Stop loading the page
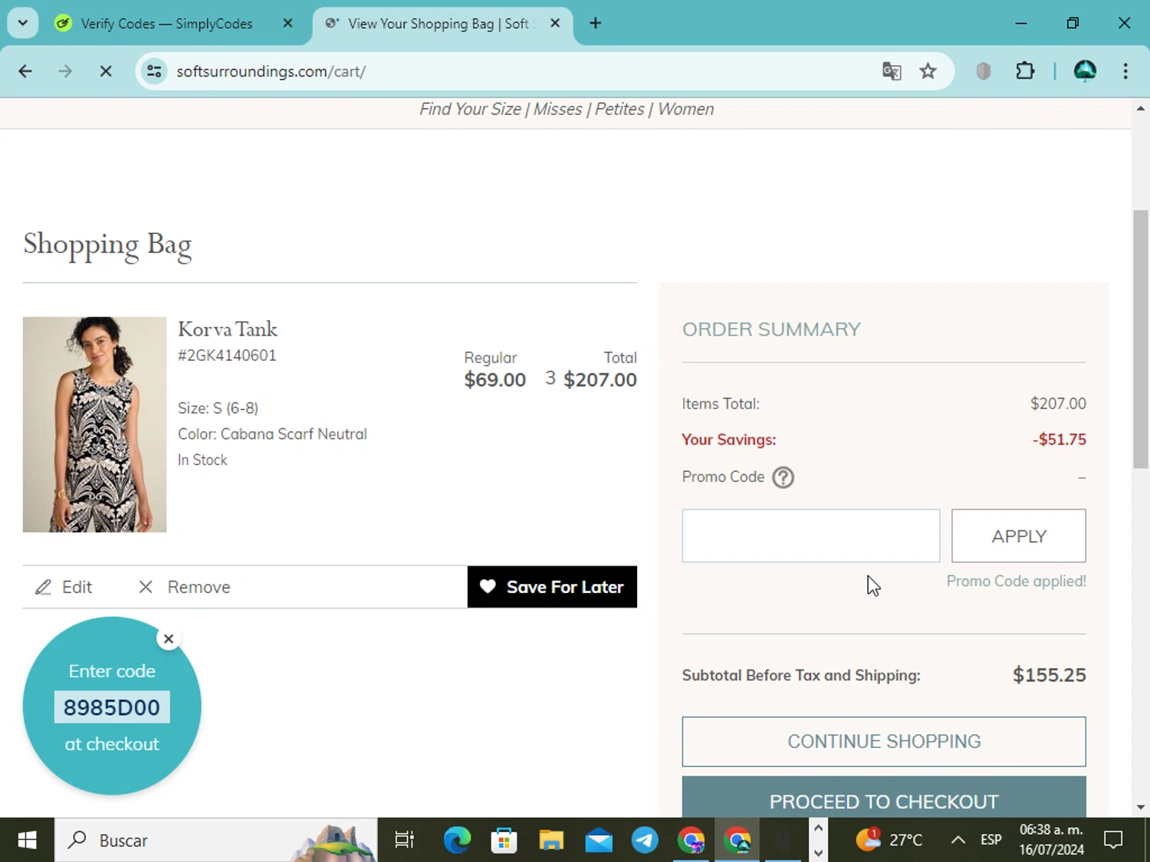The width and height of the screenshot is (1150, 862). (x=106, y=71)
